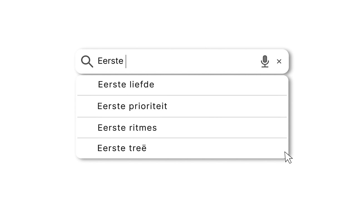Pick the "Eerste ritmes" suggestion
This screenshot has height=200, width=356.
[x=127, y=128]
